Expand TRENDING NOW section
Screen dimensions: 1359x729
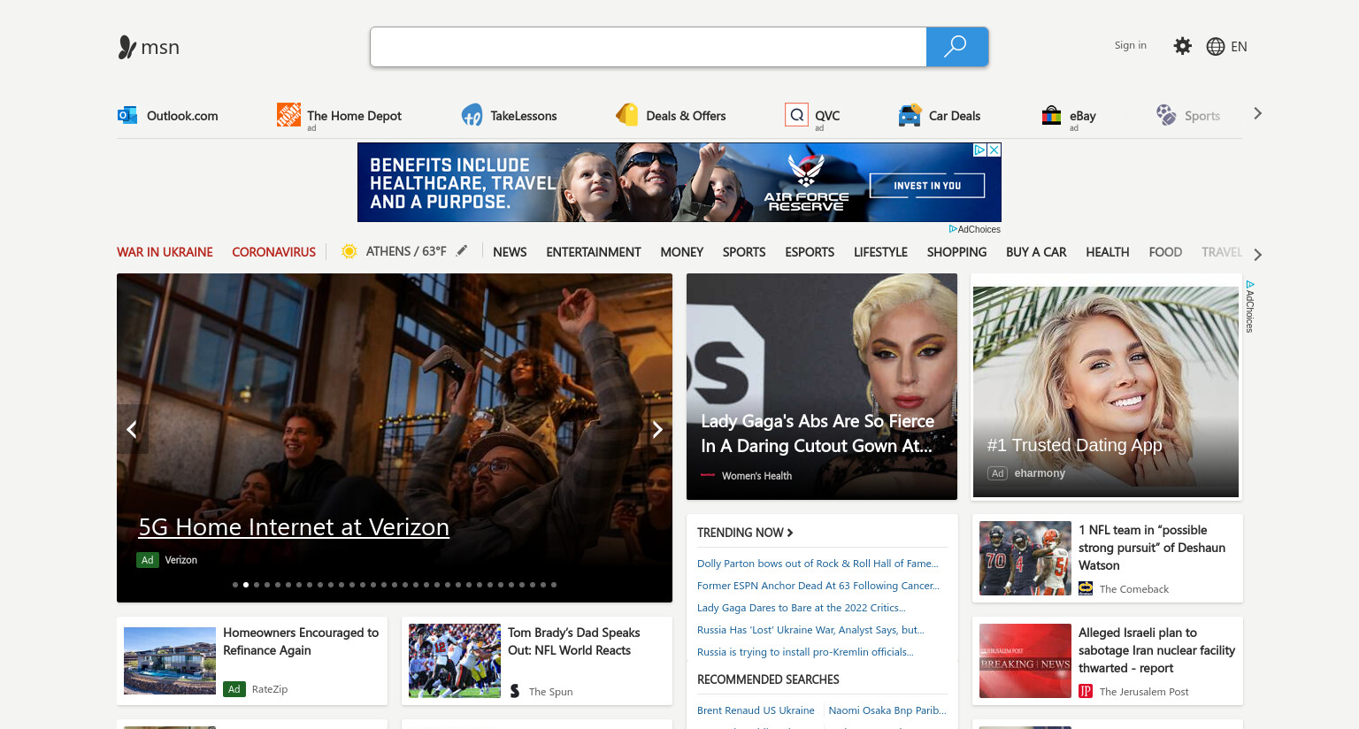tap(745, 533)
